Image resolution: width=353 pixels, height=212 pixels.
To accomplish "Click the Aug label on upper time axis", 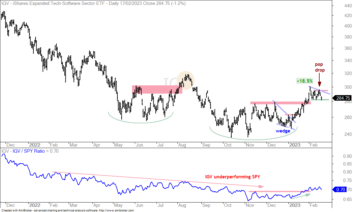I will pyautogui.click(x=182, y=145).
